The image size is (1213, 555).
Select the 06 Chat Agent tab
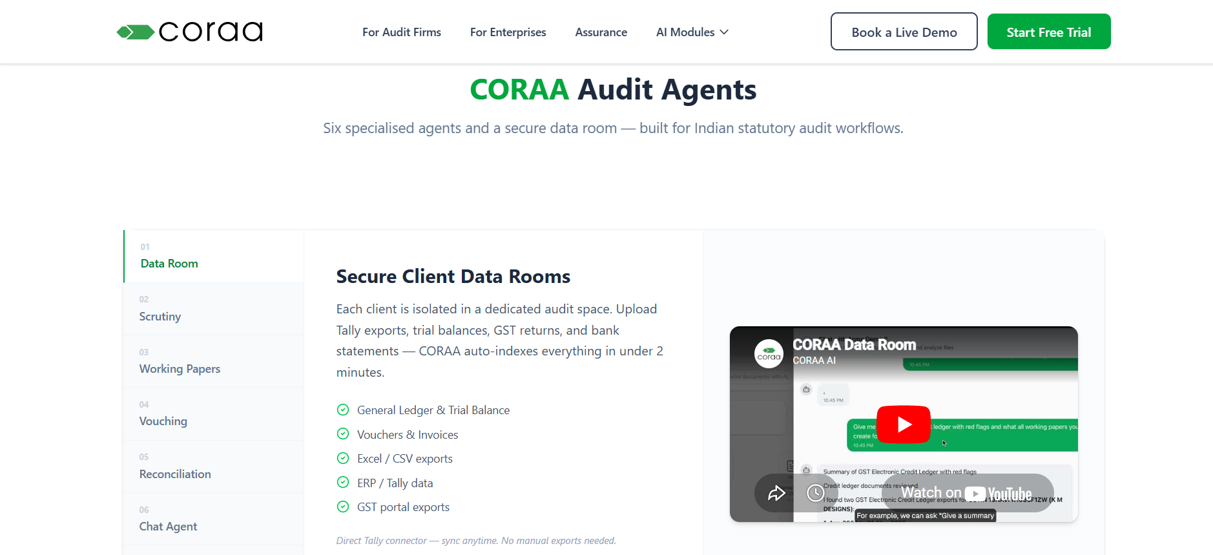214,519
